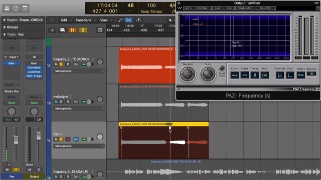Open Loudness plugin slot on Output strip
Viewport: 321px width, 180px height.
pyautogui.click(x=34, y=71)
